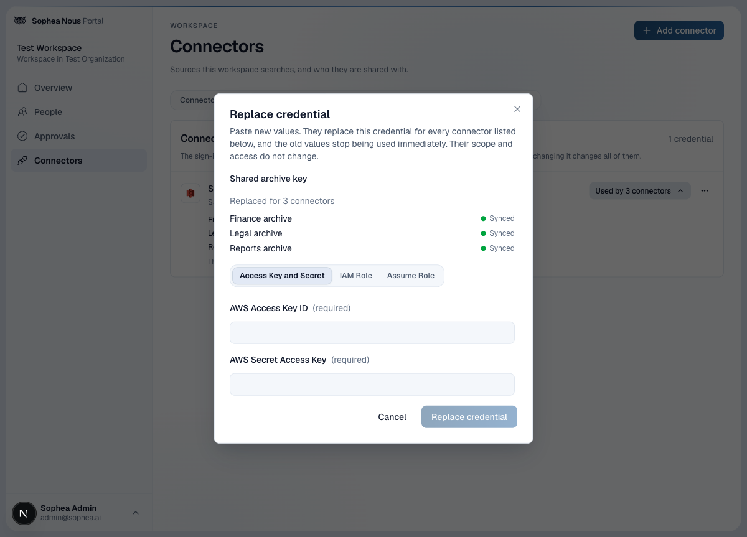
Task: Click the Synced status for Reports archive
Action: pyautogui.click(x=497, y=248)
